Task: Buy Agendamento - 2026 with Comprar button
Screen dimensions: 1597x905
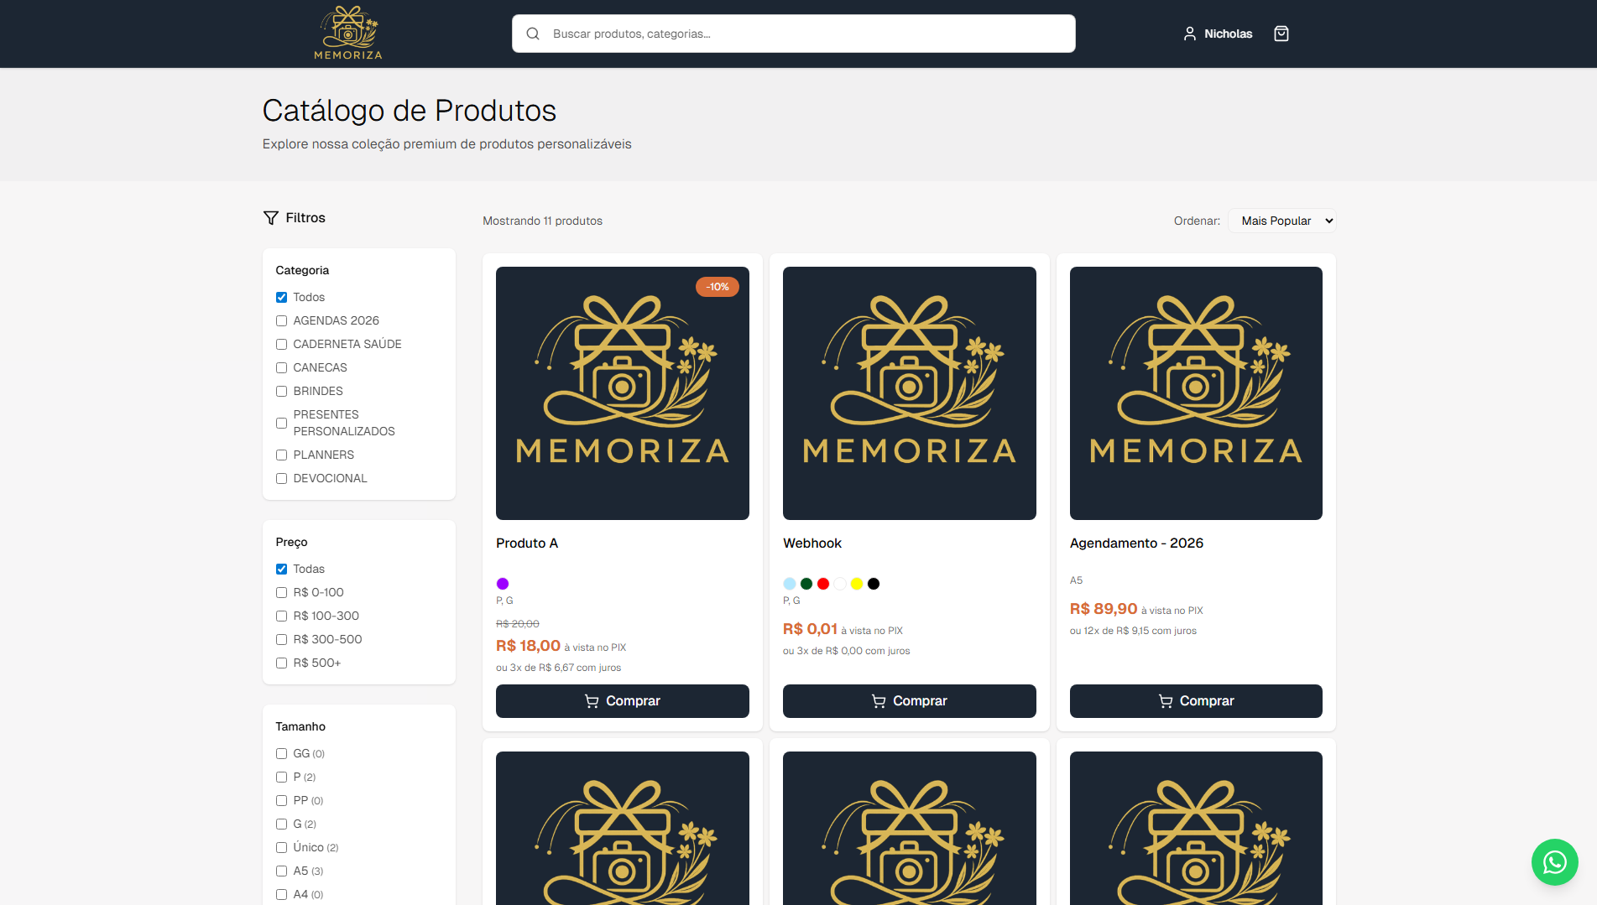Action: 1196,701
